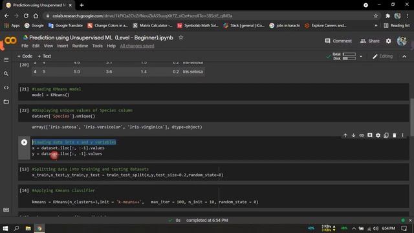Add a new Text cell
Image resolution: width=414 pixels, height=233 pixels.
tap(45, 56)
